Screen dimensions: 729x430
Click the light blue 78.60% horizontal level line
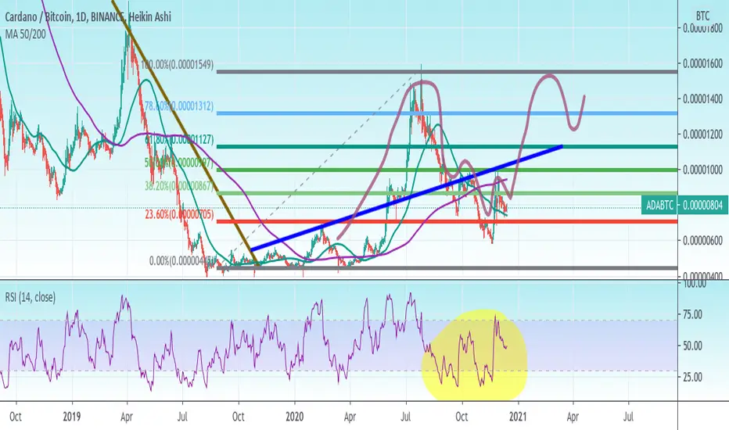click(447, 113)
